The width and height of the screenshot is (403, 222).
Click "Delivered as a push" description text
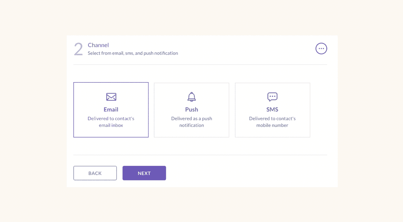point(191,119)
